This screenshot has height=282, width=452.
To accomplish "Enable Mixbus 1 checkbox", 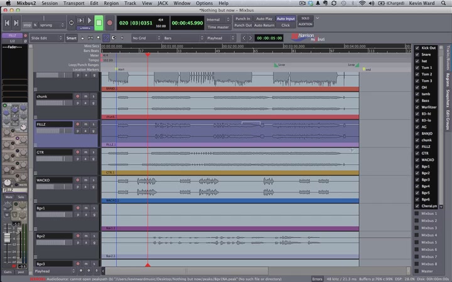I will point(417,214).
